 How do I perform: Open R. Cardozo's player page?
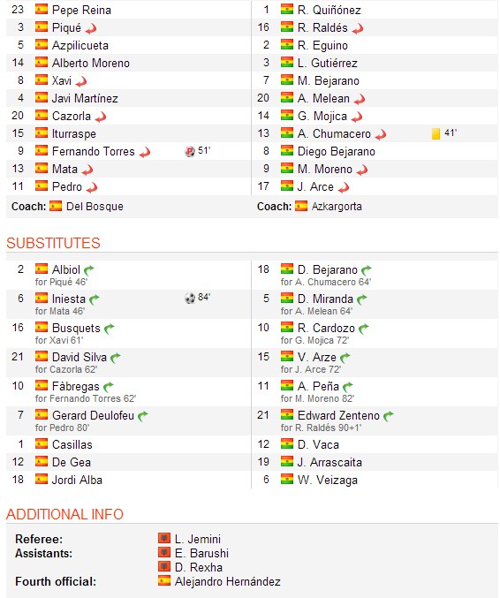tap(326, 328)
